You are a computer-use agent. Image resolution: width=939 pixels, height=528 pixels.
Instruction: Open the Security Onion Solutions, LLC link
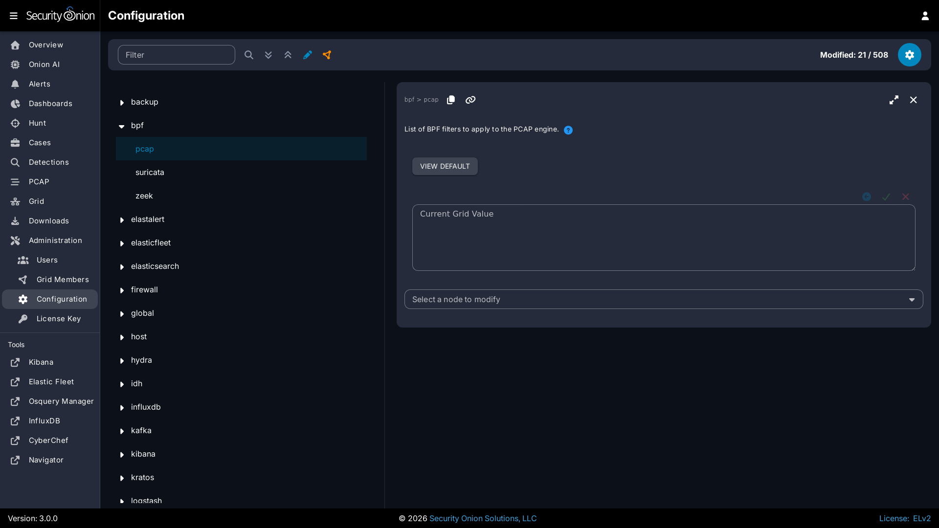coord(483,518)
